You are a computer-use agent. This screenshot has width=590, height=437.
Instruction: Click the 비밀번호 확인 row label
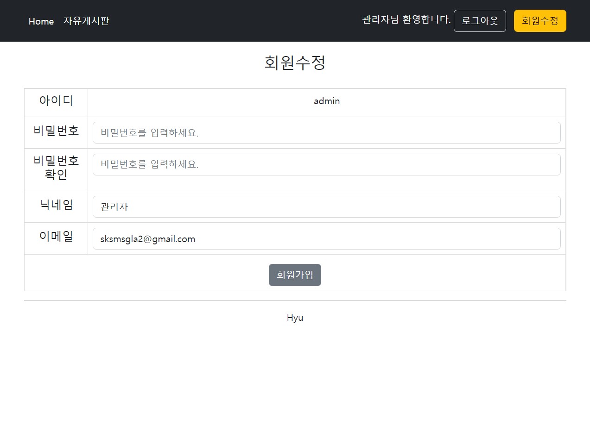coord(56,169)
